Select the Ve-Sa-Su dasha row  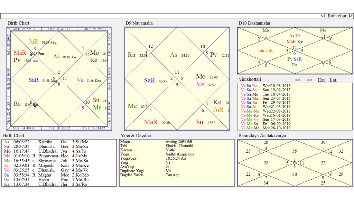266,90
